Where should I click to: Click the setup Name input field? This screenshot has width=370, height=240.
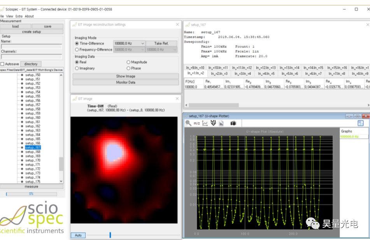click(x=31, y=46)
